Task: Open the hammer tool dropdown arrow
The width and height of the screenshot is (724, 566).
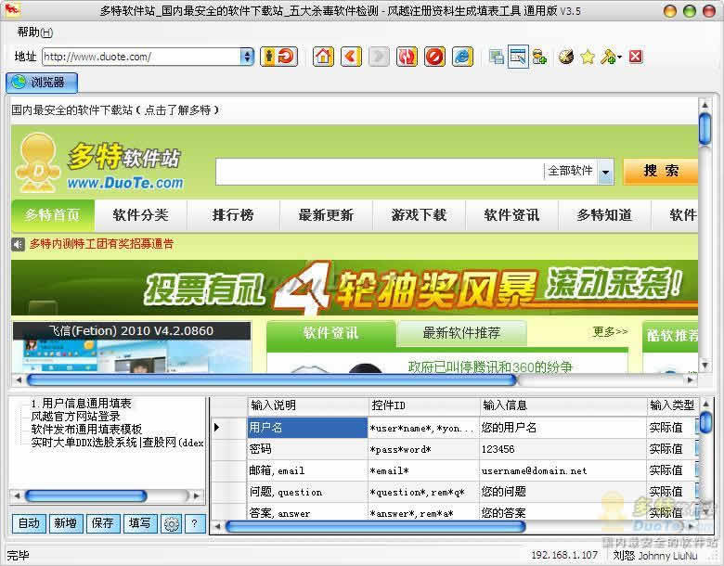Action: tap(620, 58)
